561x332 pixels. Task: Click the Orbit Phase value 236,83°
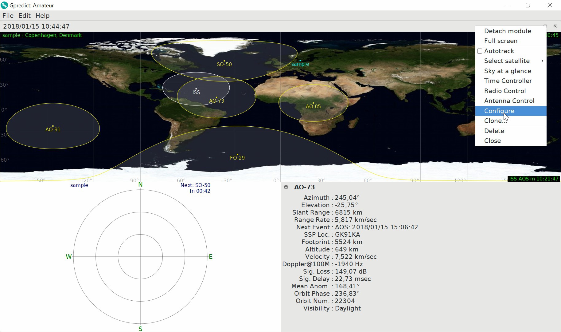[x=347, y=294]
